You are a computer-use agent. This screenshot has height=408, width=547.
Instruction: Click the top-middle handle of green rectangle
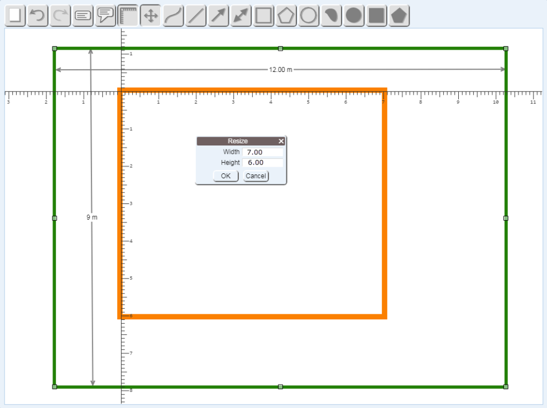click(280, 48)
